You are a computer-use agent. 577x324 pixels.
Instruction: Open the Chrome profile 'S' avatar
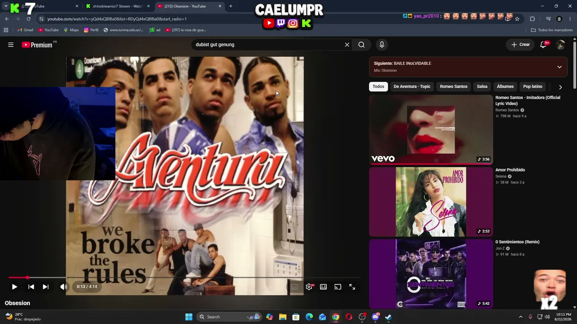(x=559, y=19)
